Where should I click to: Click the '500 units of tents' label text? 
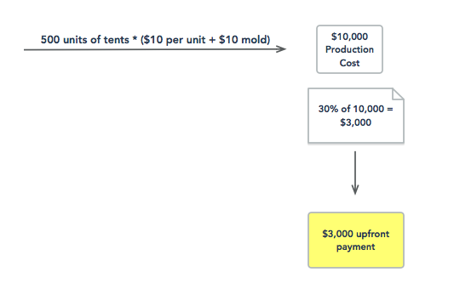[85, 40]
